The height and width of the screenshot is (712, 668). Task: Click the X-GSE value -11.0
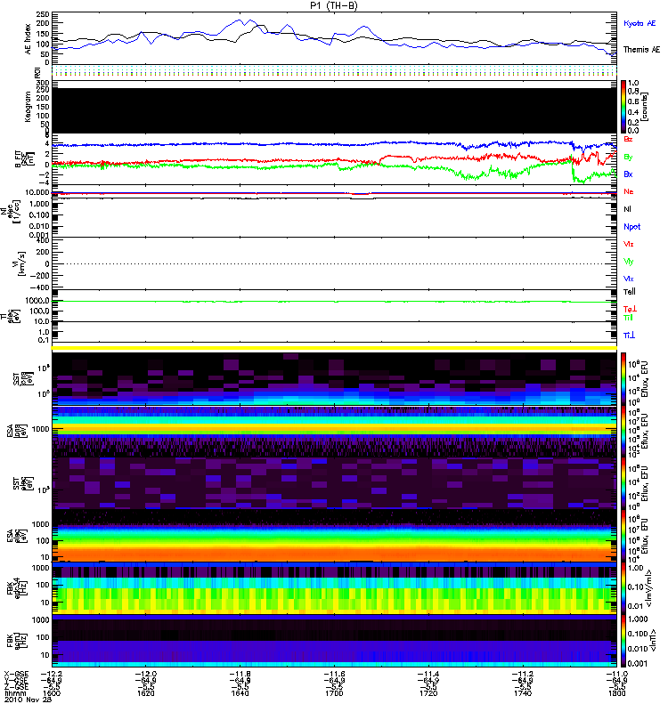click(x=616, y=674)
